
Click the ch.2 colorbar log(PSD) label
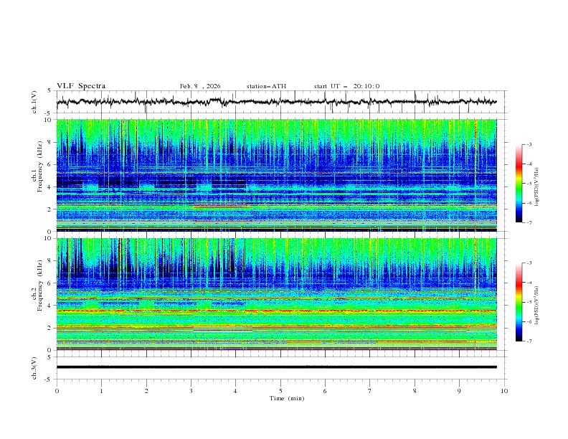(537, 305)
